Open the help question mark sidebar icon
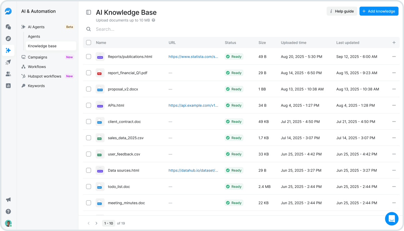Image resolution: width=404 pixels, height=231 pixels. coord(8,212)
